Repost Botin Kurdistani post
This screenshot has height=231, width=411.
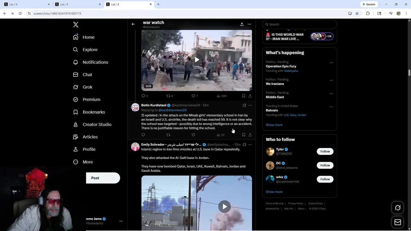168,135
